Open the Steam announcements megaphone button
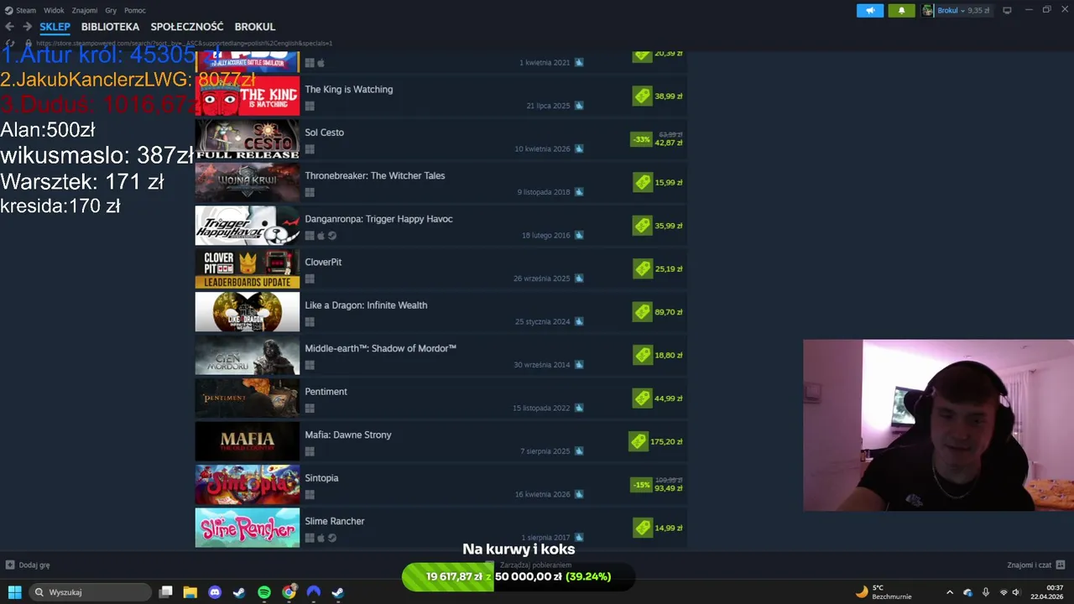The height and width of the screenshot is (604, 1074). click(870, 10)
